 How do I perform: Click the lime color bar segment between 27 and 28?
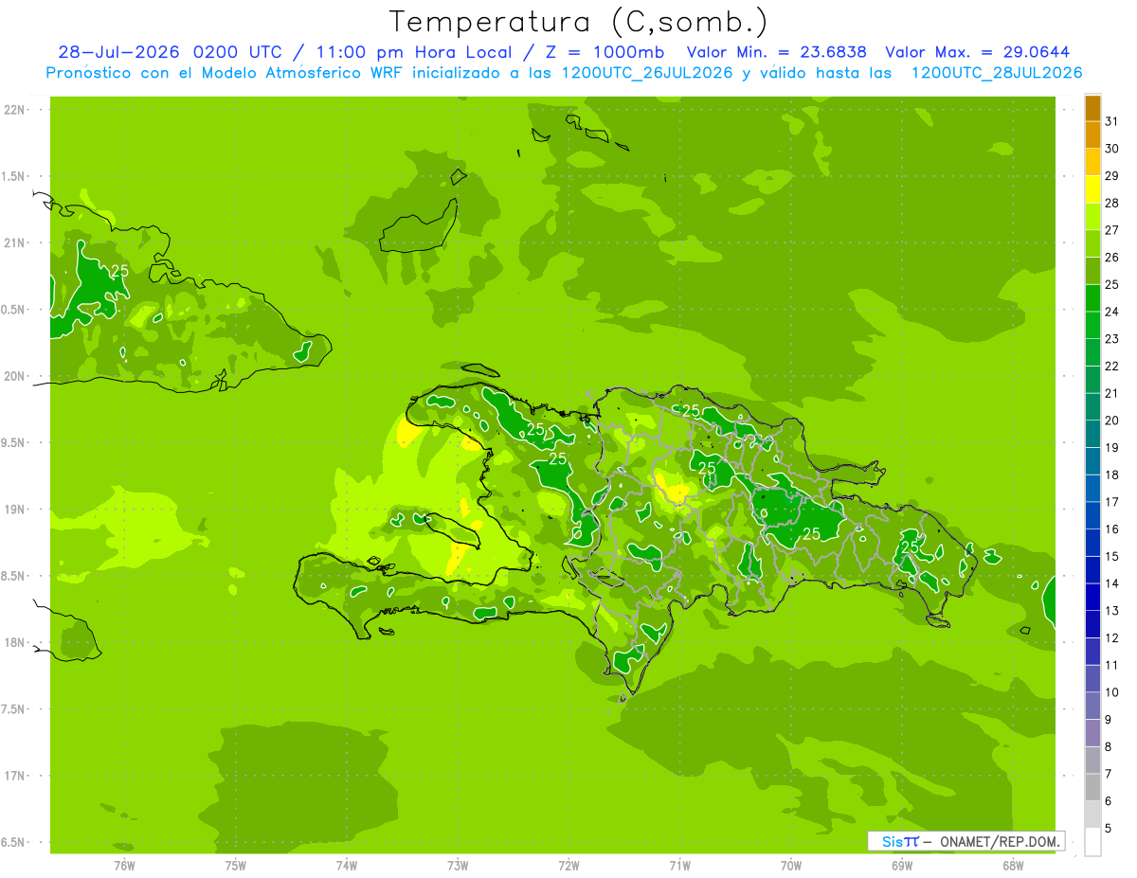pyautogui.click(x=1092, y=217)
